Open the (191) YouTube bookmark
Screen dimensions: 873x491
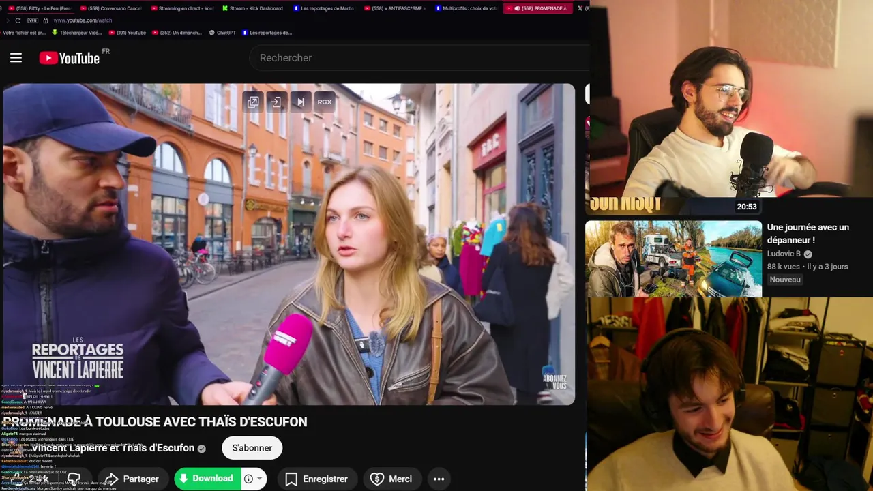click(128, 33)
